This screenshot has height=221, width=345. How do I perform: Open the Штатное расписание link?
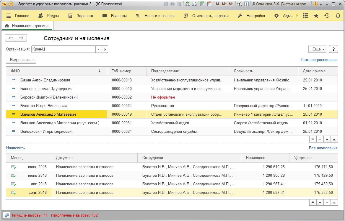click(319, 60)
